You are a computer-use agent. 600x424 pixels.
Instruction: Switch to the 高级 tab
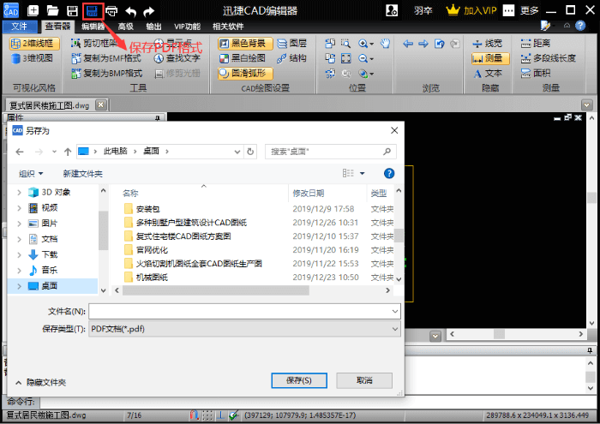(125, 27)
